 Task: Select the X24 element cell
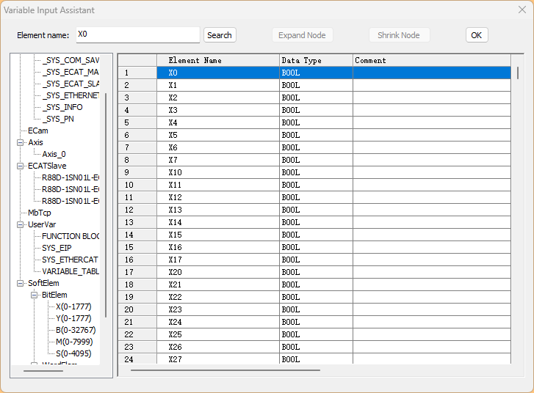218,323
